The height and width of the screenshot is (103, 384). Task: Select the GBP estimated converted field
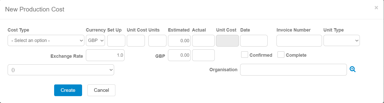coord(179,55)
